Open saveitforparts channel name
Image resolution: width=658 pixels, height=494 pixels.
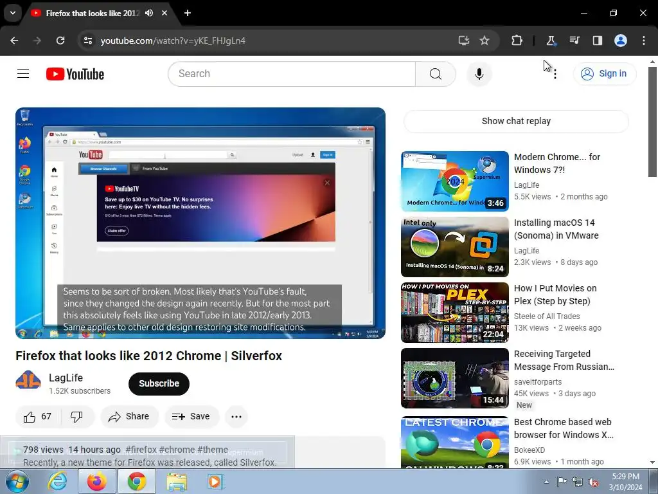coord(538,382)
